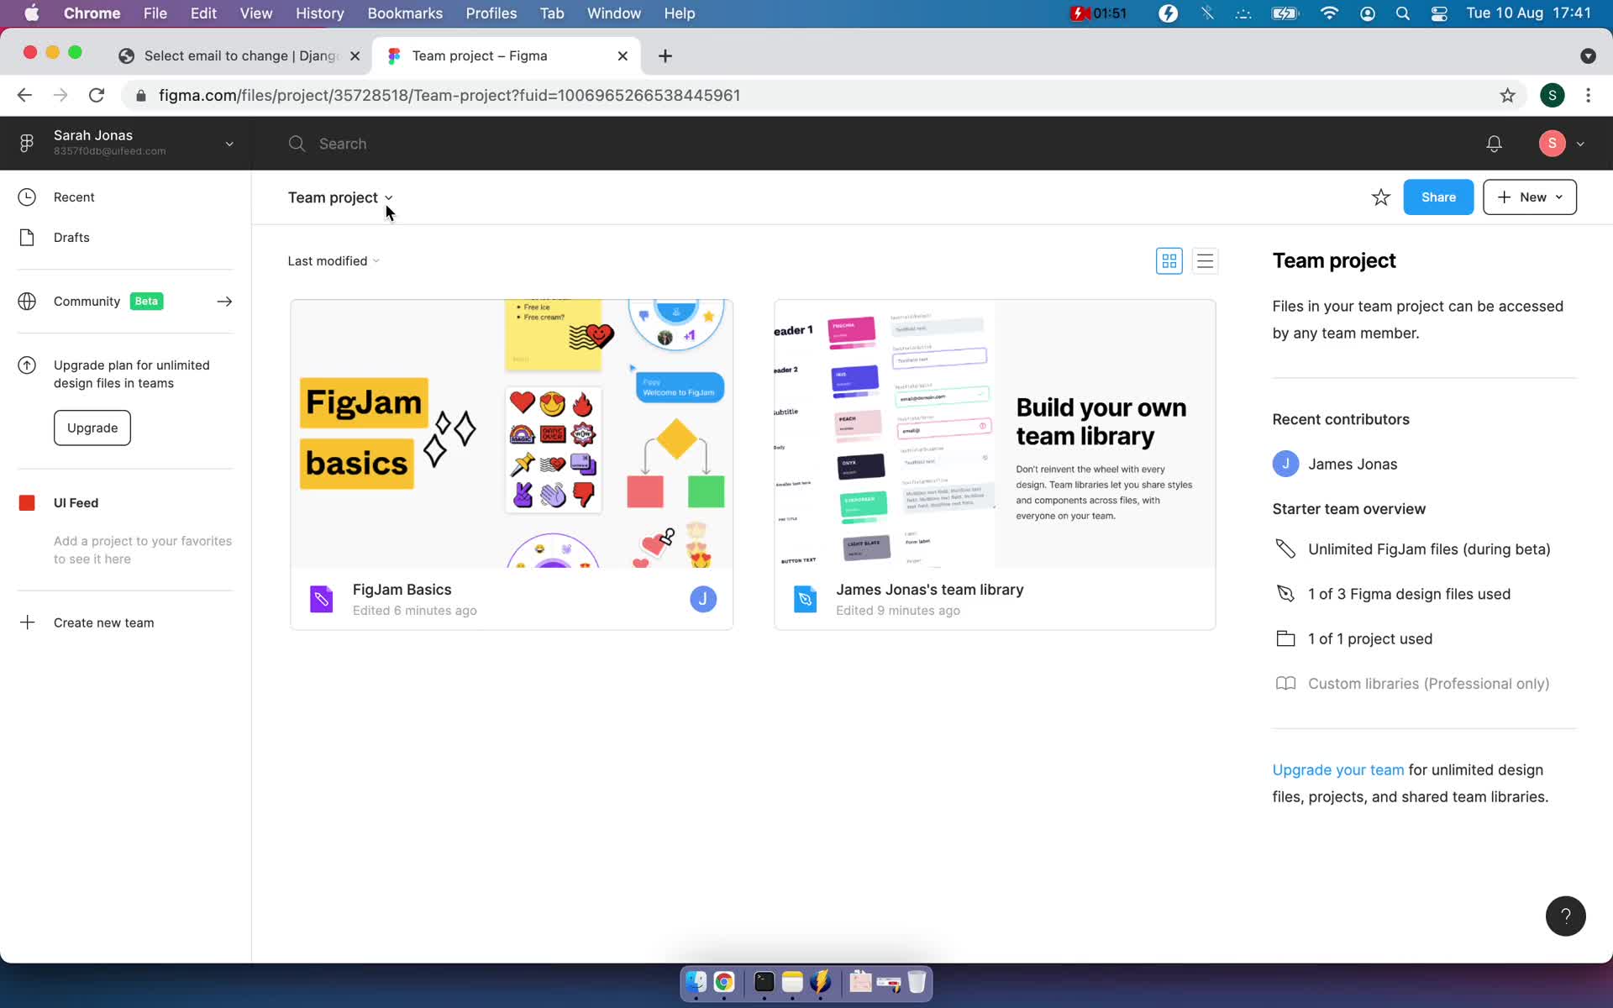
Task: Select the View menu item
Action: [255, 13]
